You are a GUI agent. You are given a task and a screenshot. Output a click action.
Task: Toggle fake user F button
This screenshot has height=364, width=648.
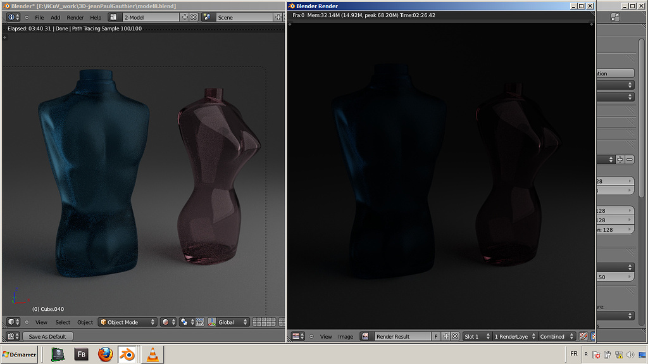tap(436, 336)
